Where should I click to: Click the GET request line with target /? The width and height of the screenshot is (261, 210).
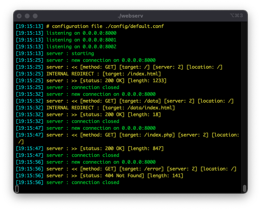click(119, 67)
